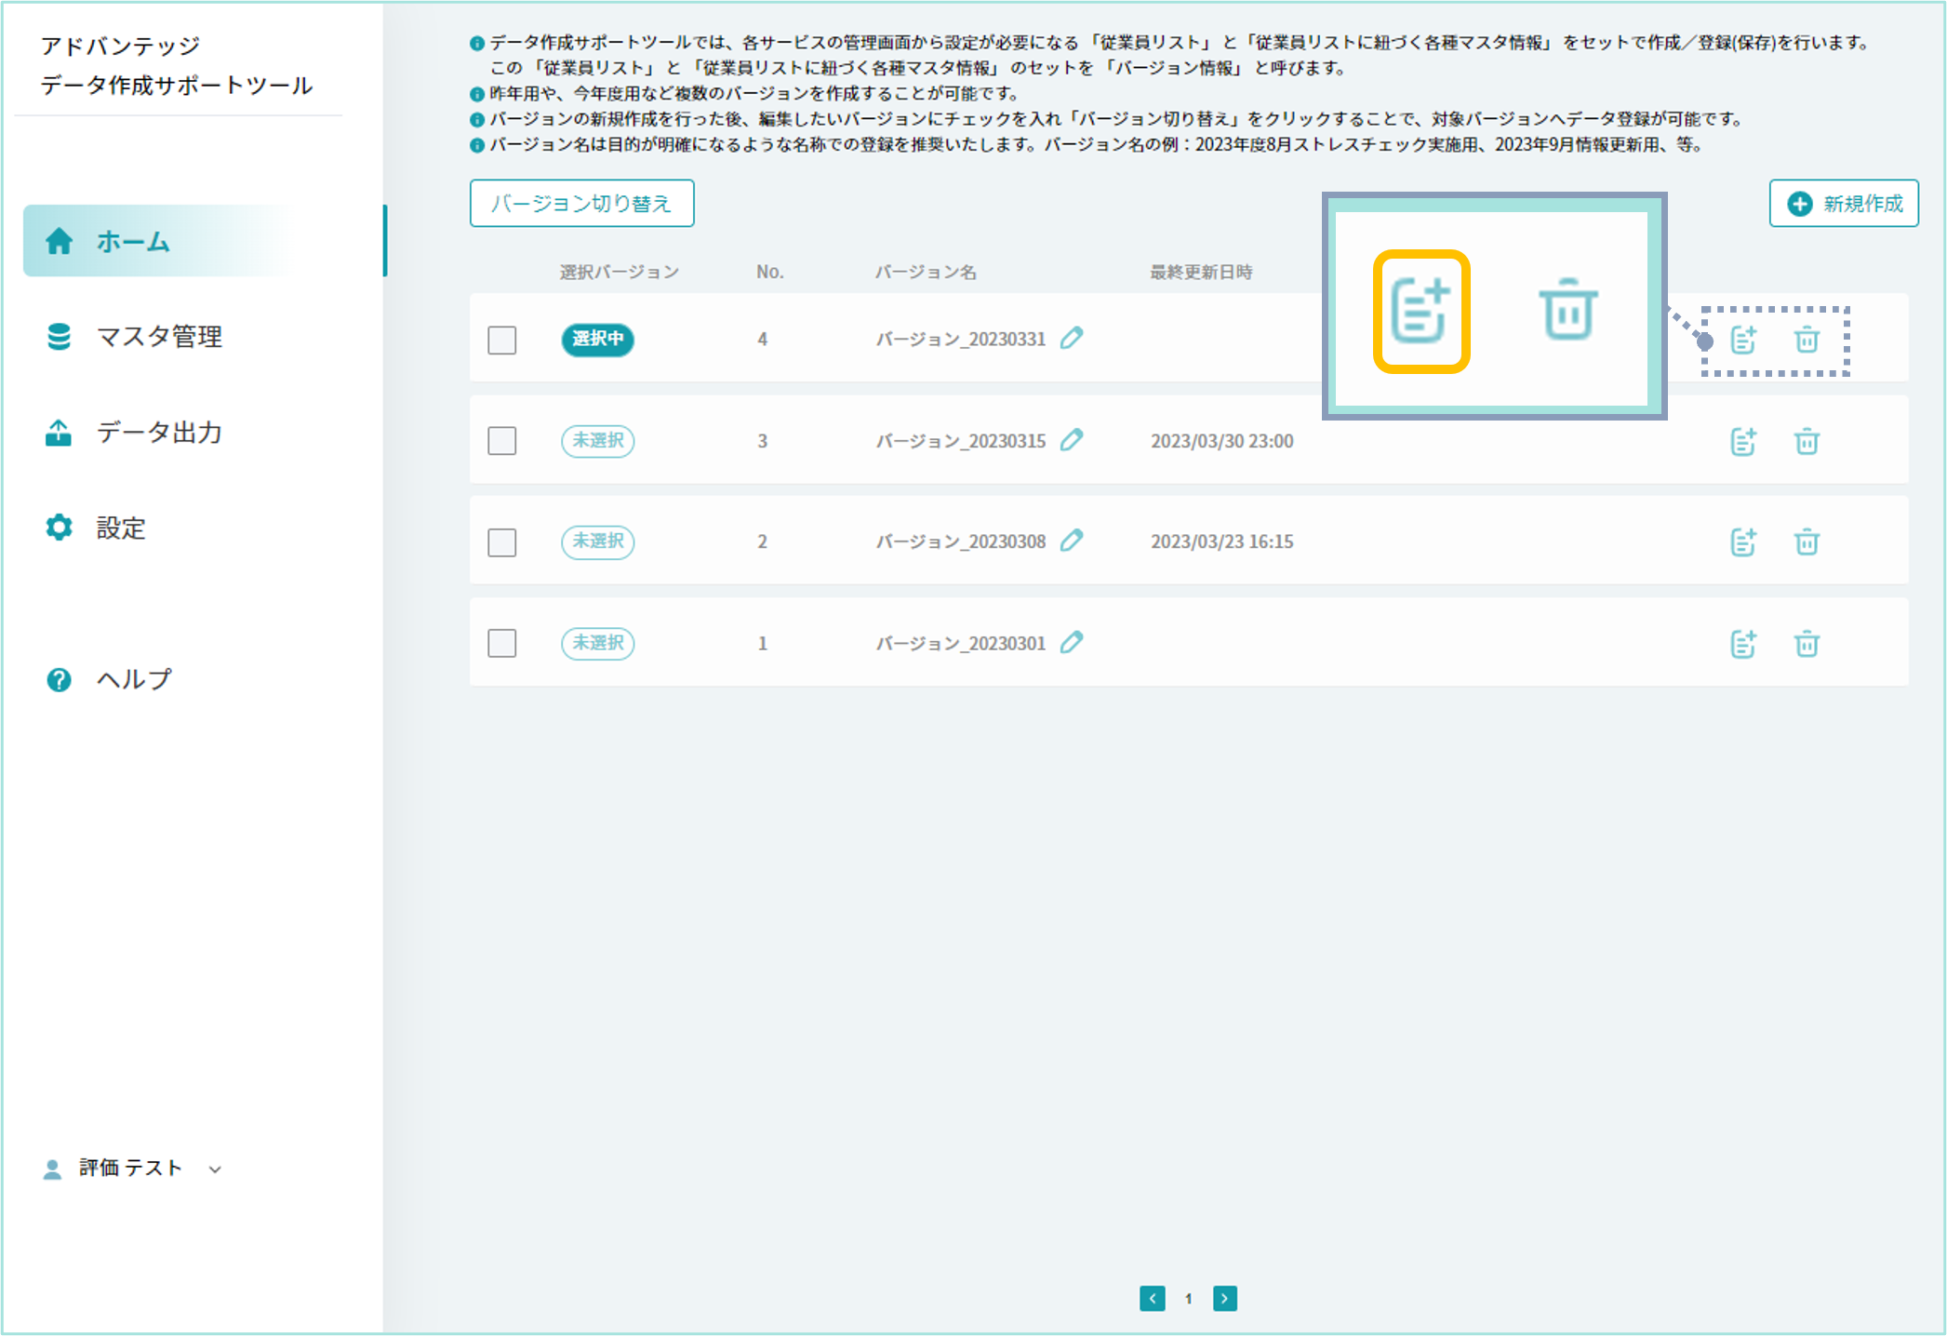Open ヘルプ in the sidebar
1947x1336 pixels.
pos(134,679)
